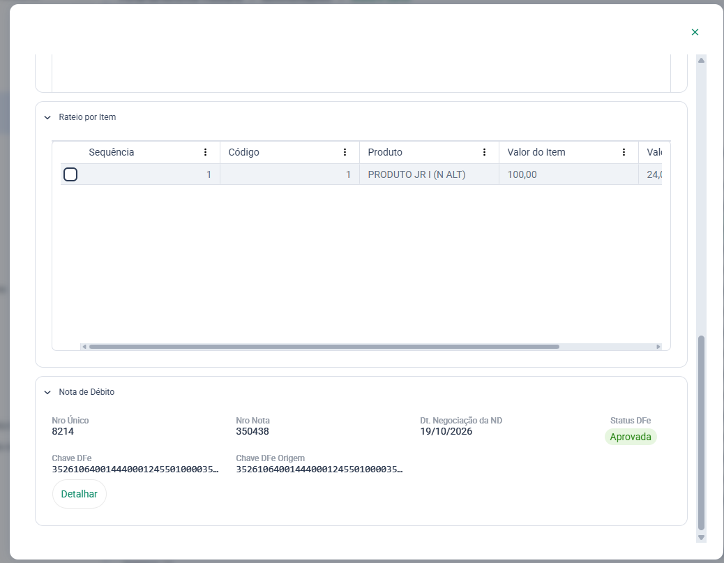Open Produto column options menu
Viewport: 724px width, 563px height.
click(x=484, y=152)
